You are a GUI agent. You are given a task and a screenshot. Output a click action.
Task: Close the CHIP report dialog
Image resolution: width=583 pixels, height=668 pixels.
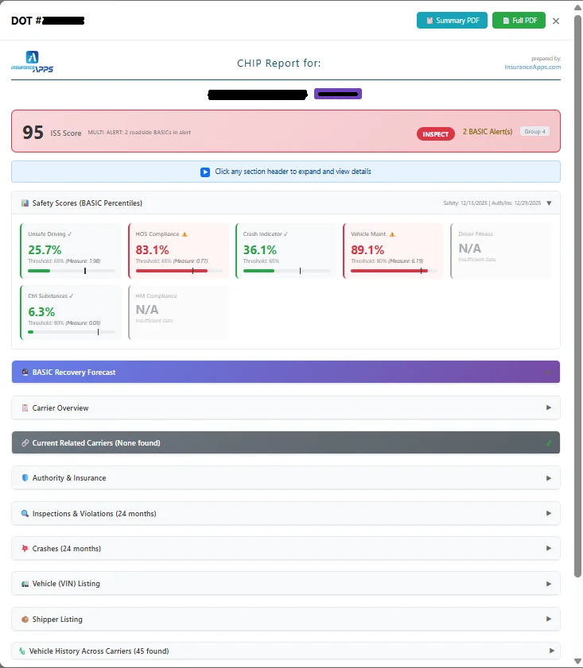click(556, 21)
